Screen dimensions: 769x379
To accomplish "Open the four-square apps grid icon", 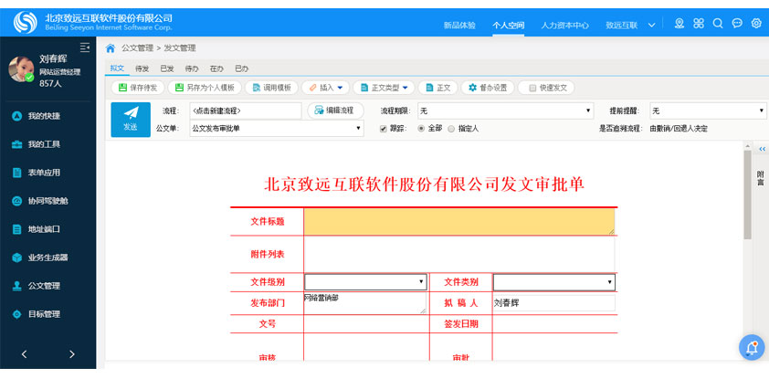I will click(x=699, y=24).
